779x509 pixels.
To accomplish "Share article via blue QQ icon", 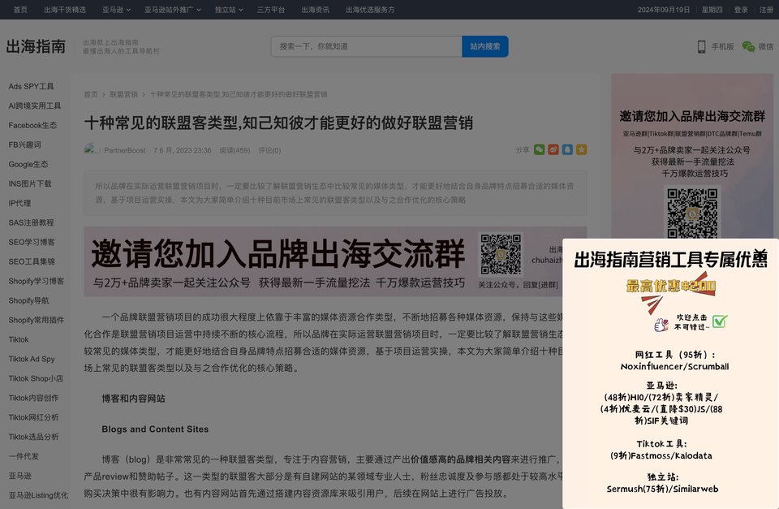I will coord(567,149).
